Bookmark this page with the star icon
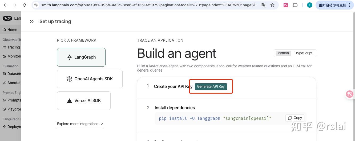 coord(272,5)
